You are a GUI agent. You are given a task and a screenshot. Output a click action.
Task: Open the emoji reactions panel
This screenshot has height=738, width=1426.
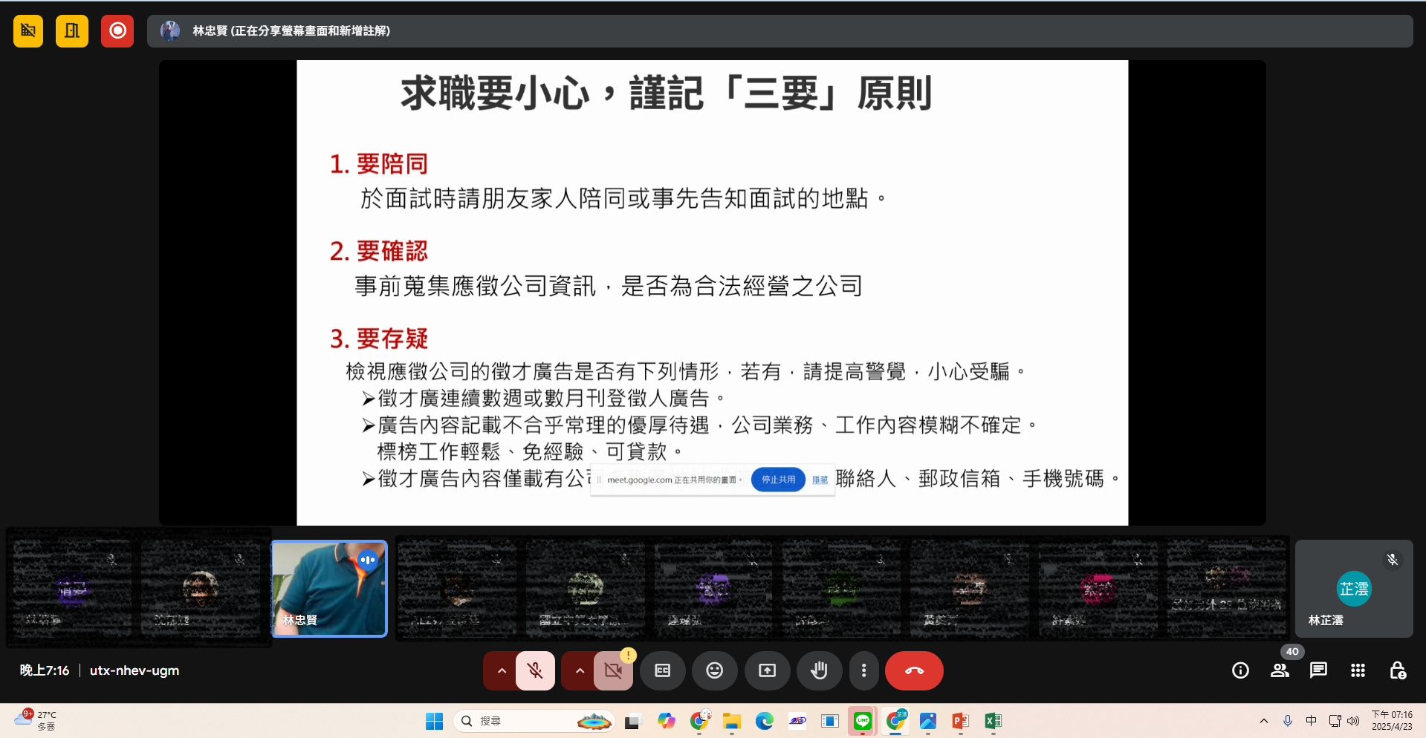point(714,670)
